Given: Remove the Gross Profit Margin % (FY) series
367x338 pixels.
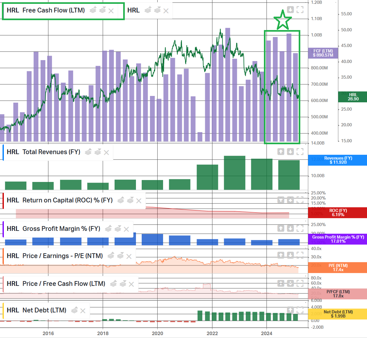Looking at the screenshot, I should tap(126, 229).
